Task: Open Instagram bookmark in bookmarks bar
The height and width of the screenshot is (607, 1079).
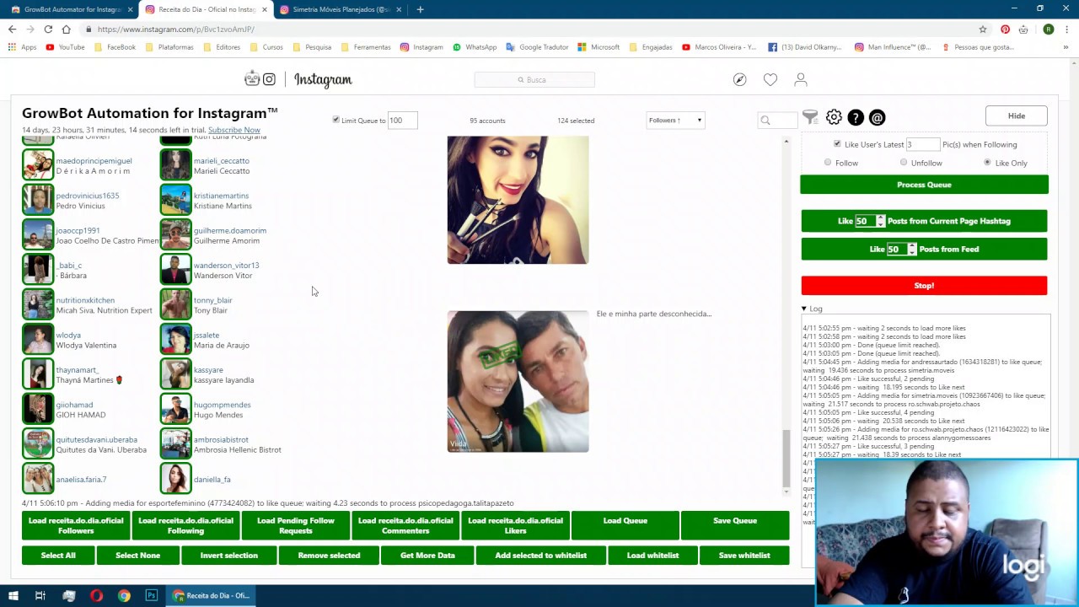Action: tap(421, 47)
